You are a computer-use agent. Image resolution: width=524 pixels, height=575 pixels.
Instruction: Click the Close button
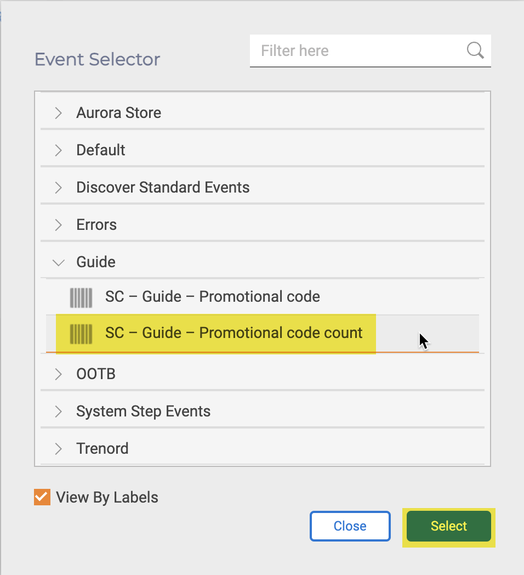coord(350,526)
